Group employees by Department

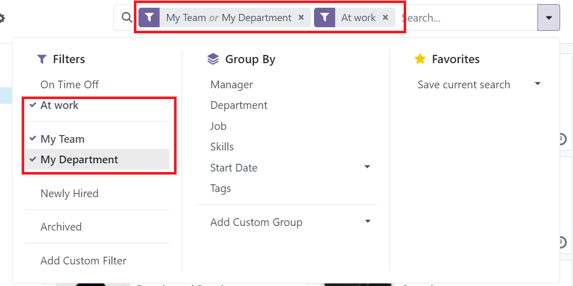tap(239, 105)
